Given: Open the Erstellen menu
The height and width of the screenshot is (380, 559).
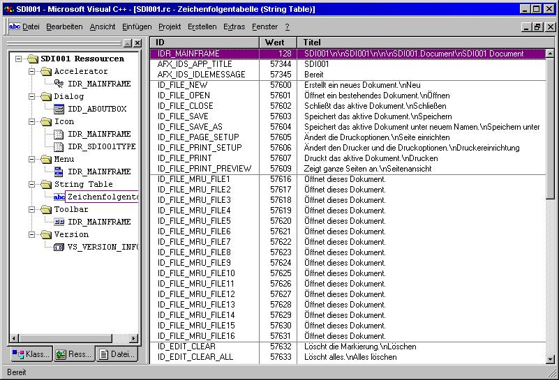Looking at the screenshot, I should 202,26.
